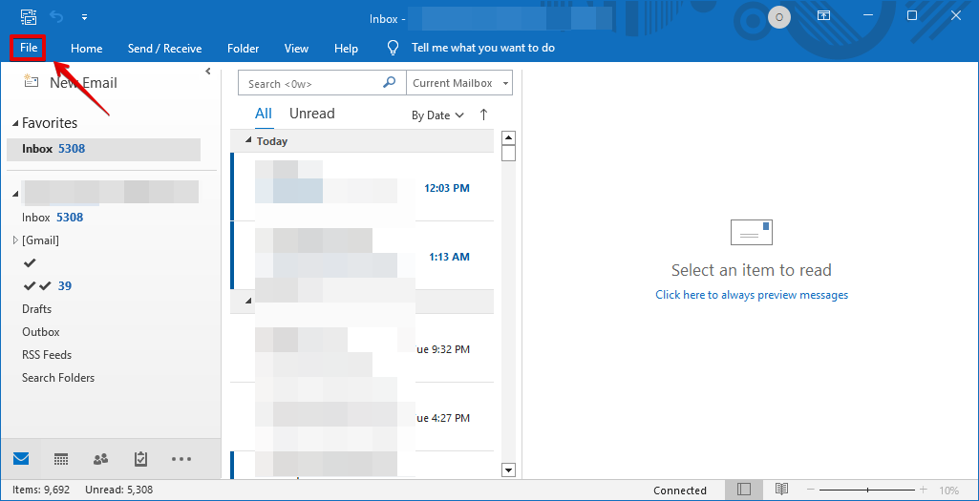This screenshot has height=501, width=979.
Task: Open the message from Tue 4:27 PM
Action: 362,417
